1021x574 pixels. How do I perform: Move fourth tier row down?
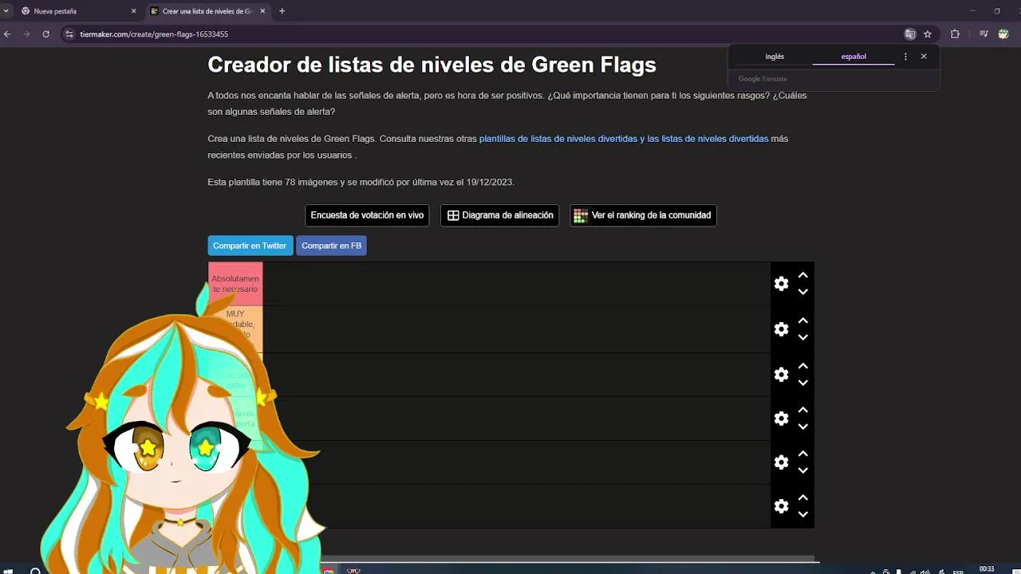(803, 427)
